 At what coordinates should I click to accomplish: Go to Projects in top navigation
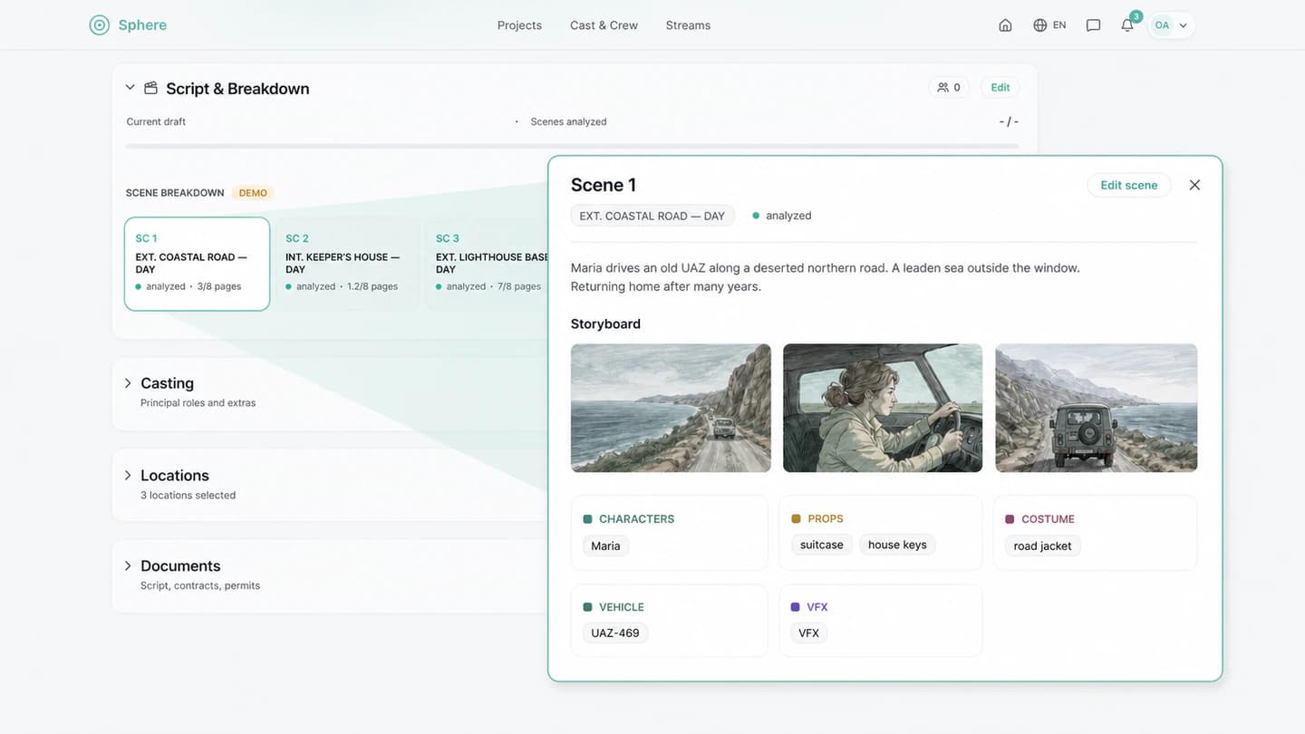[x=519, y=25]
